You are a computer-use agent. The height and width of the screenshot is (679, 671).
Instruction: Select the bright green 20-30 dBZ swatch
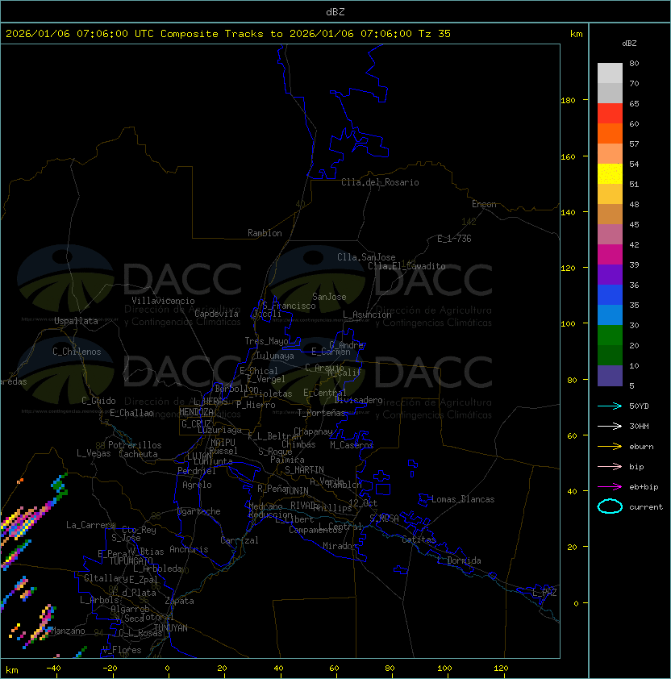click(610, 335)
